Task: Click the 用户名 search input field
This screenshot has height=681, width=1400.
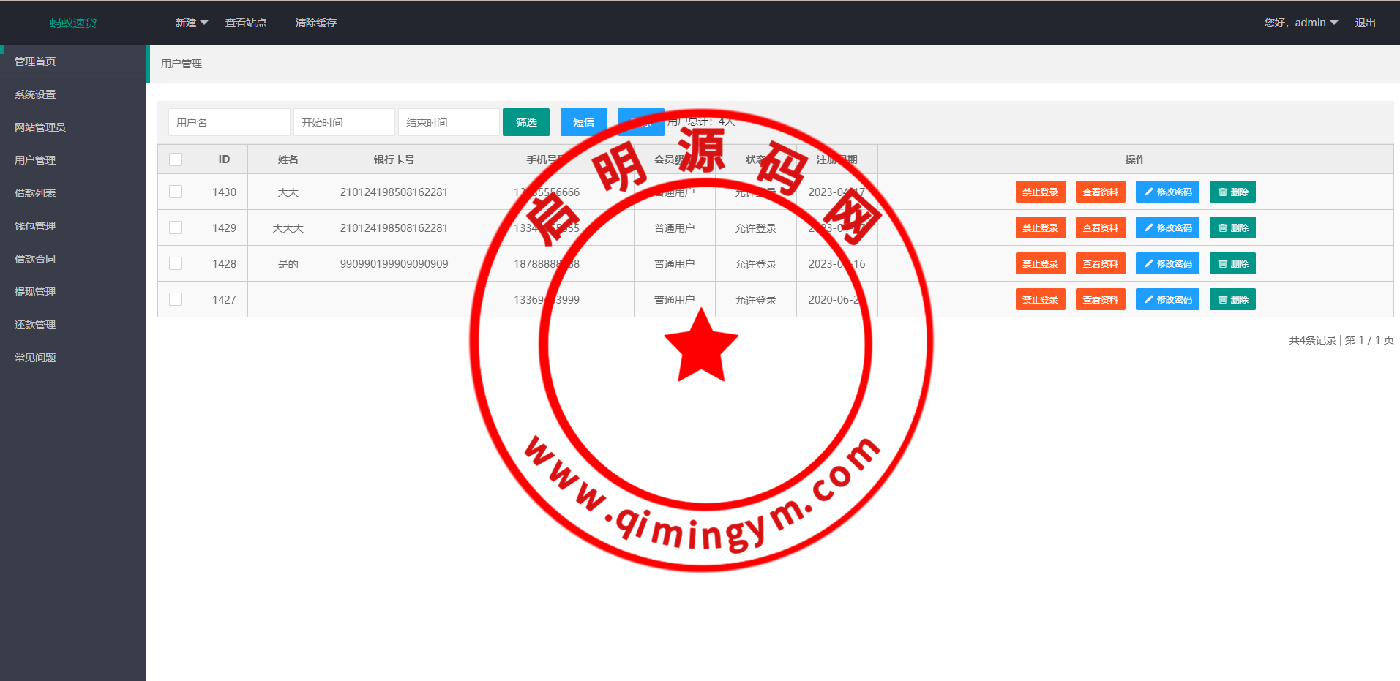Action: tap(229, 122)
